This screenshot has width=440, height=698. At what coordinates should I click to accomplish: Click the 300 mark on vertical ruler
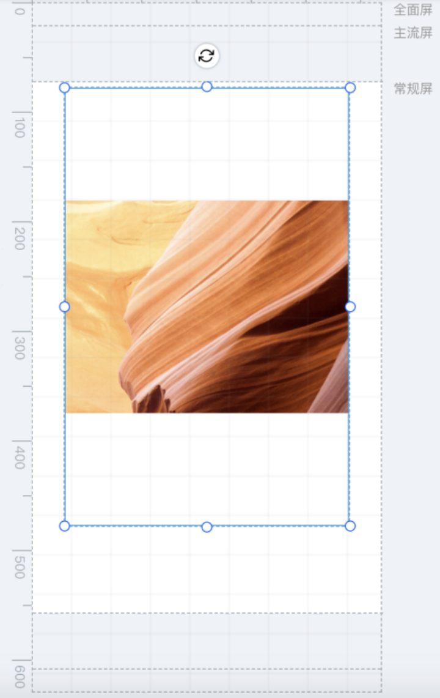point(20,348)
